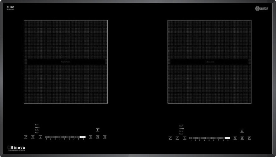
Task: Select Steam mode label on left controls
Action: 37,125
